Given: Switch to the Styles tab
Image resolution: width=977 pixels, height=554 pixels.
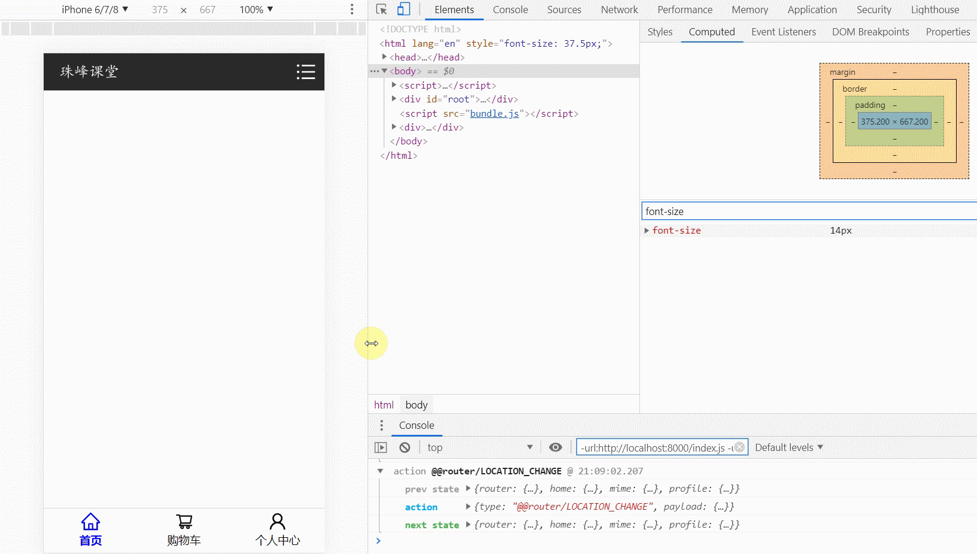Looking at the screenshot, I should 660,32.
